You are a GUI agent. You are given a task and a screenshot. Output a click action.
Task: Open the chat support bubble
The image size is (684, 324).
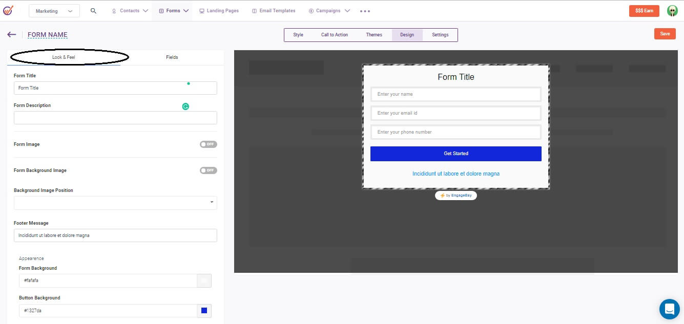click(x=669, y=309)
